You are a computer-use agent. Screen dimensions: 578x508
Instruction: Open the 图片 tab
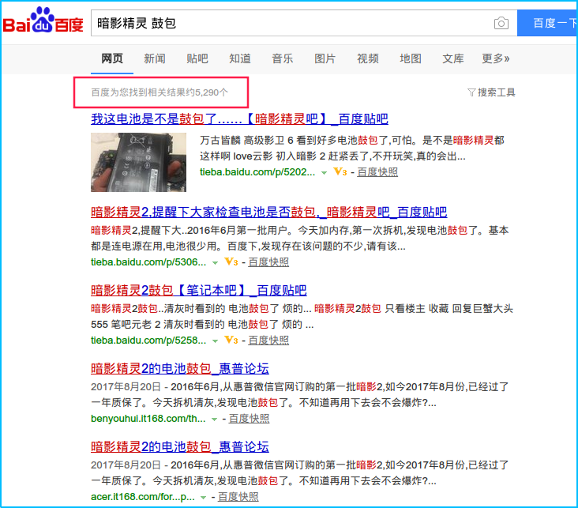click(x=325, y=58)
